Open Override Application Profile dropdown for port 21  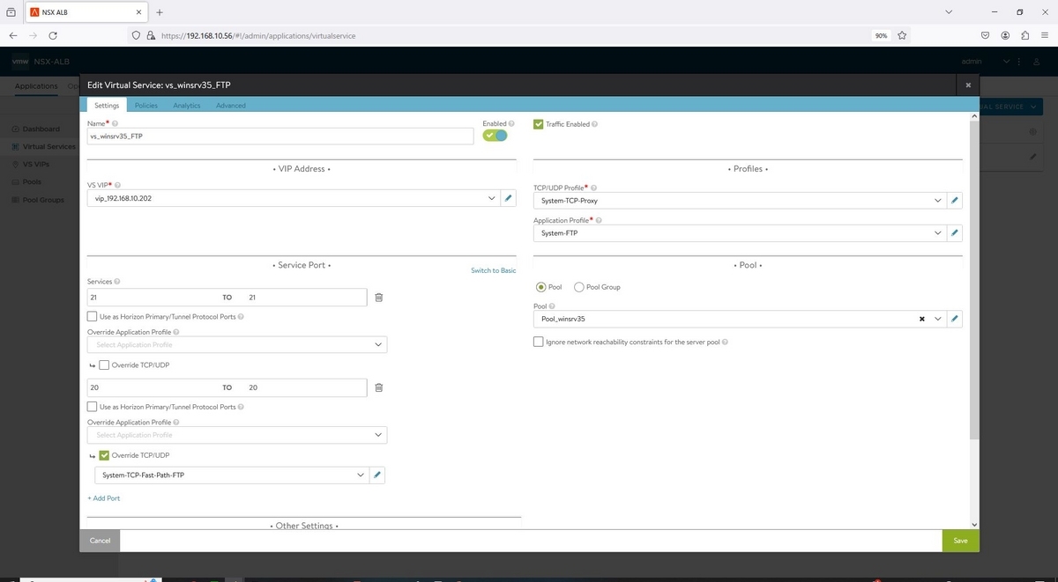coord(237,344)
